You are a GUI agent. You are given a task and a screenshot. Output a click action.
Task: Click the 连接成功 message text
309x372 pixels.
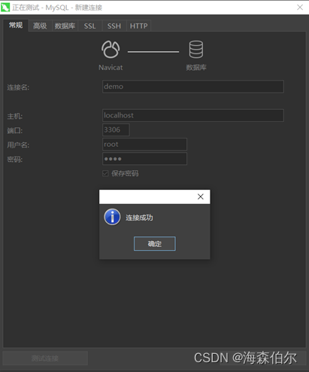[139, 218]
